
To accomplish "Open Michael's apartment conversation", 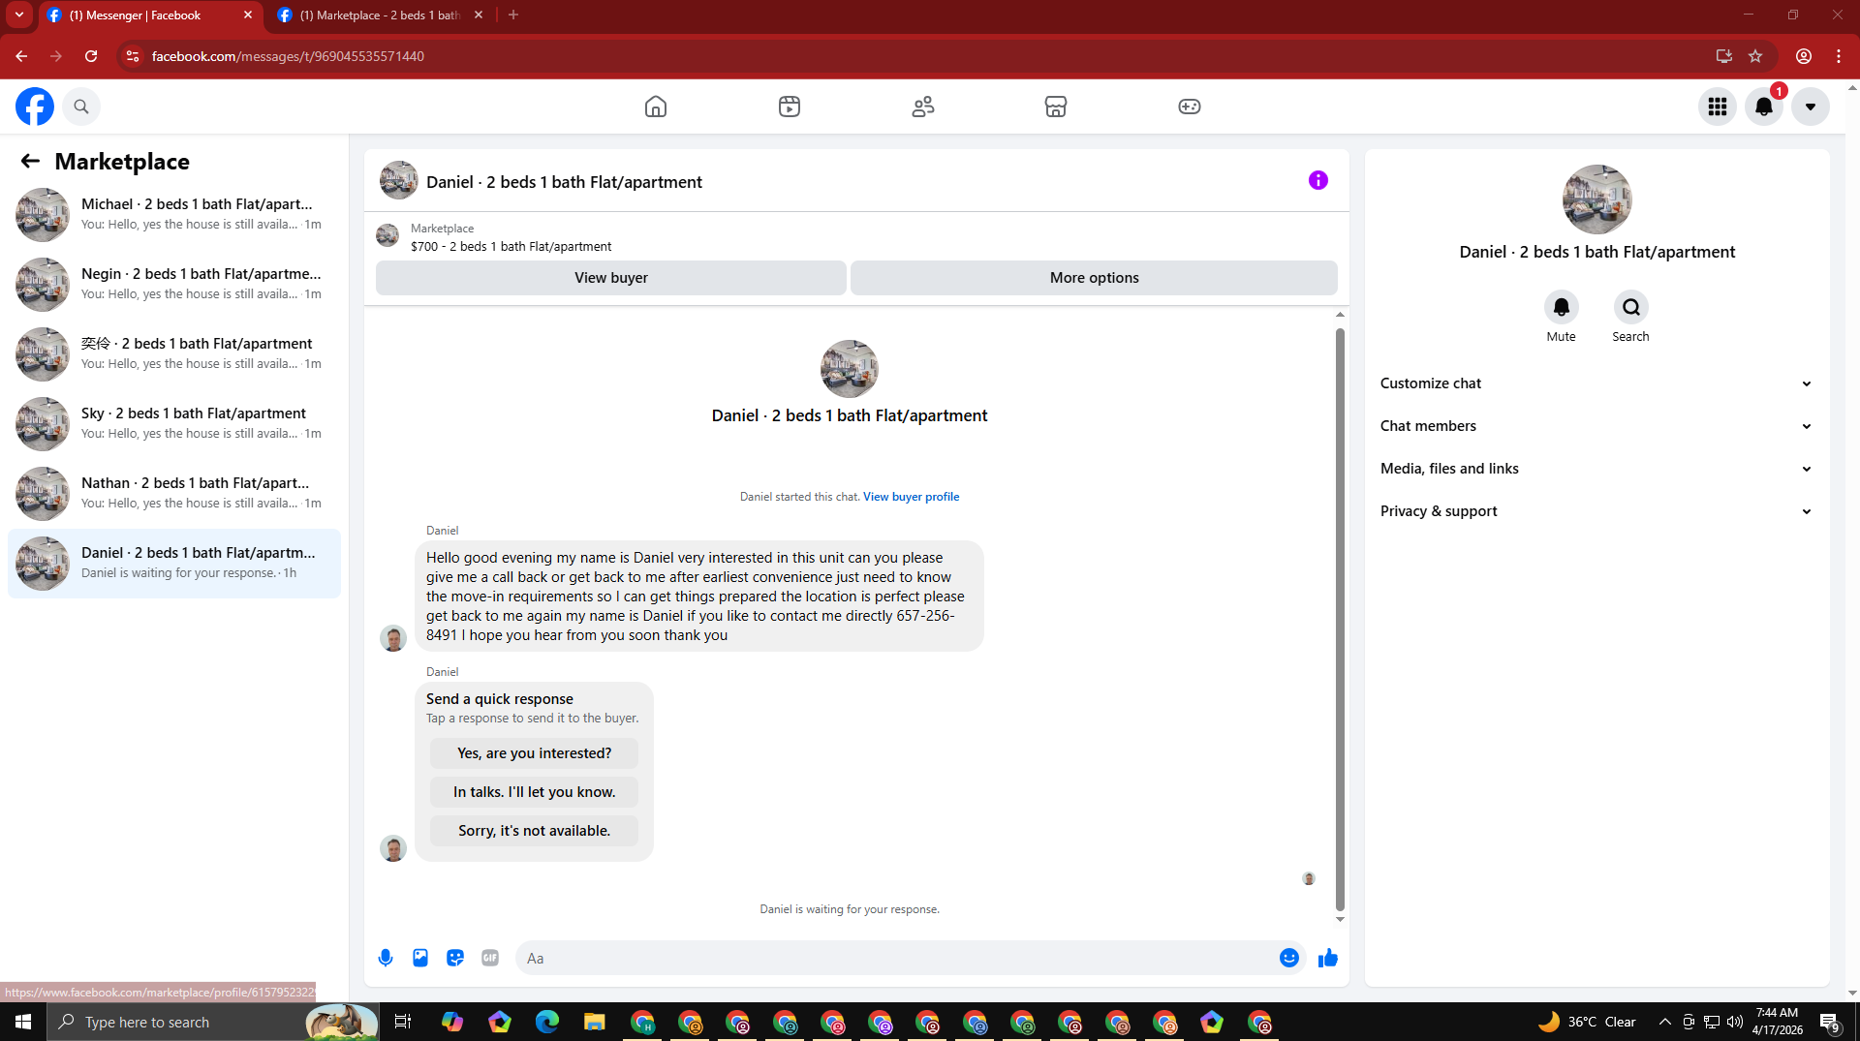I will 174,215.
